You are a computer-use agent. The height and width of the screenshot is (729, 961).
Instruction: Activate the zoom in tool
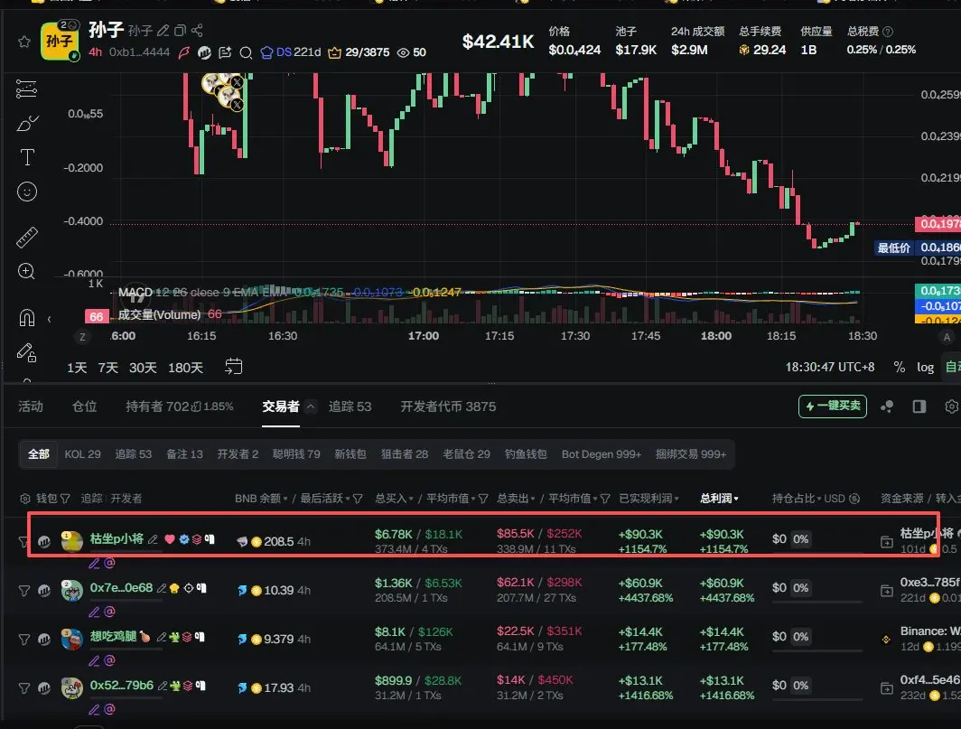26,271
